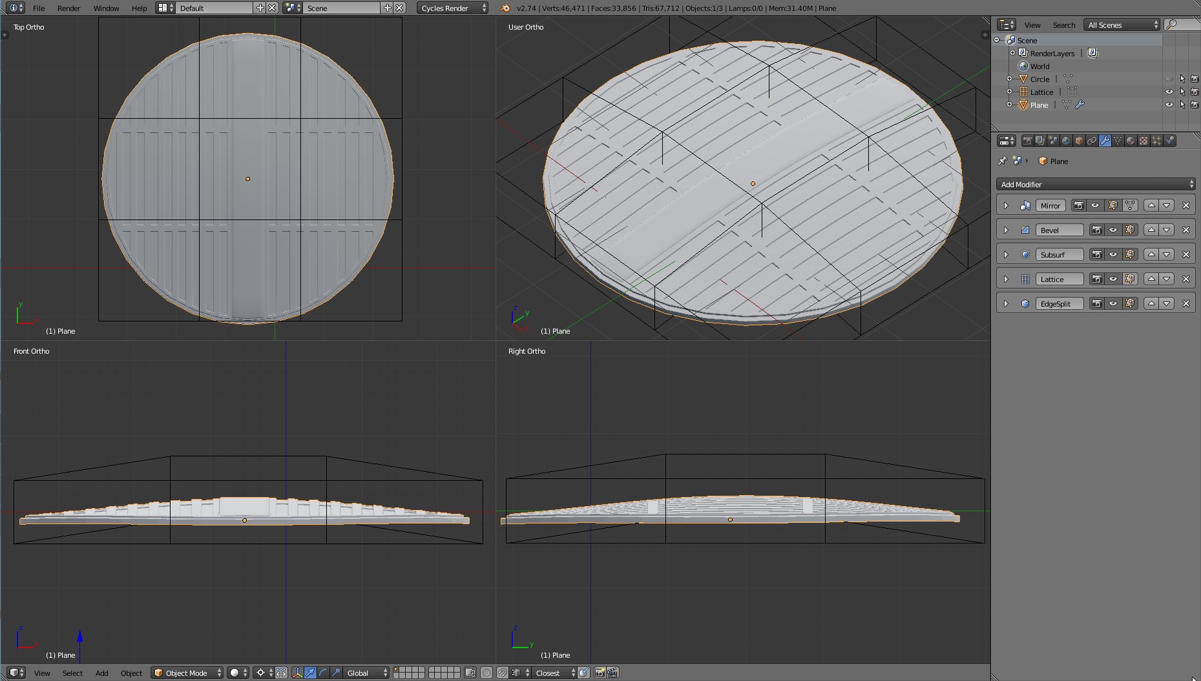Screen dimensions: 1201x681
Task: Open the World properties tab
Action: [1066, 141]
